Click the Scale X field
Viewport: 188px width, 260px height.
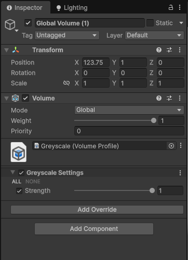(96, 83)
